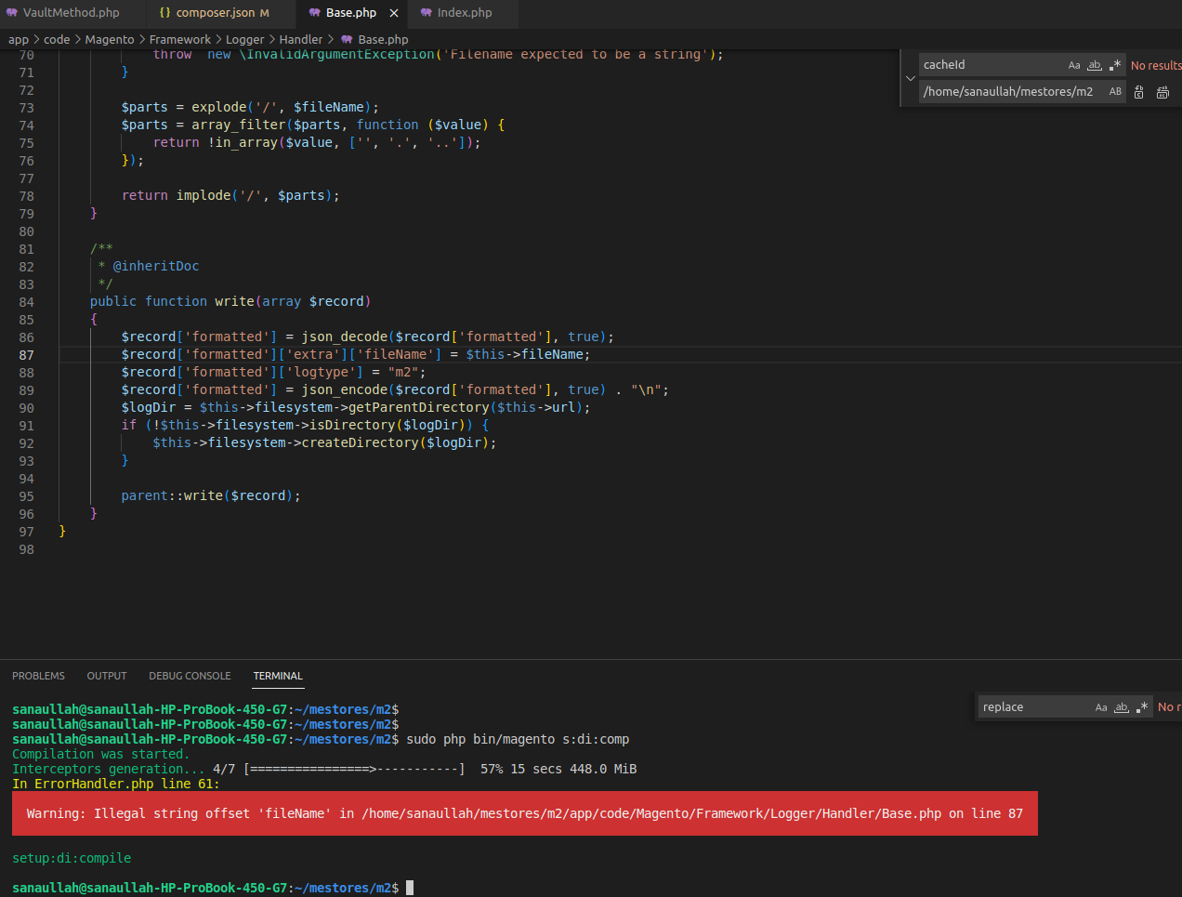Collapse the replace row with chevron
The height and width of the screenshot is (897, 1182).
(910, 78)
